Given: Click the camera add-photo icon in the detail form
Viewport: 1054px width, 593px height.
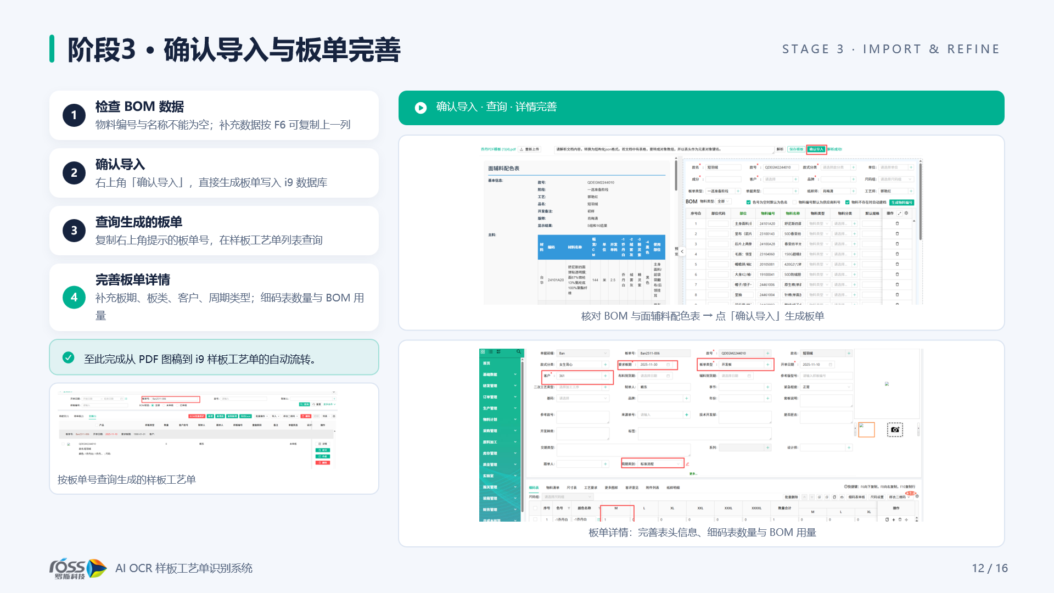Looking at the screenshot, I should (895, 429).
